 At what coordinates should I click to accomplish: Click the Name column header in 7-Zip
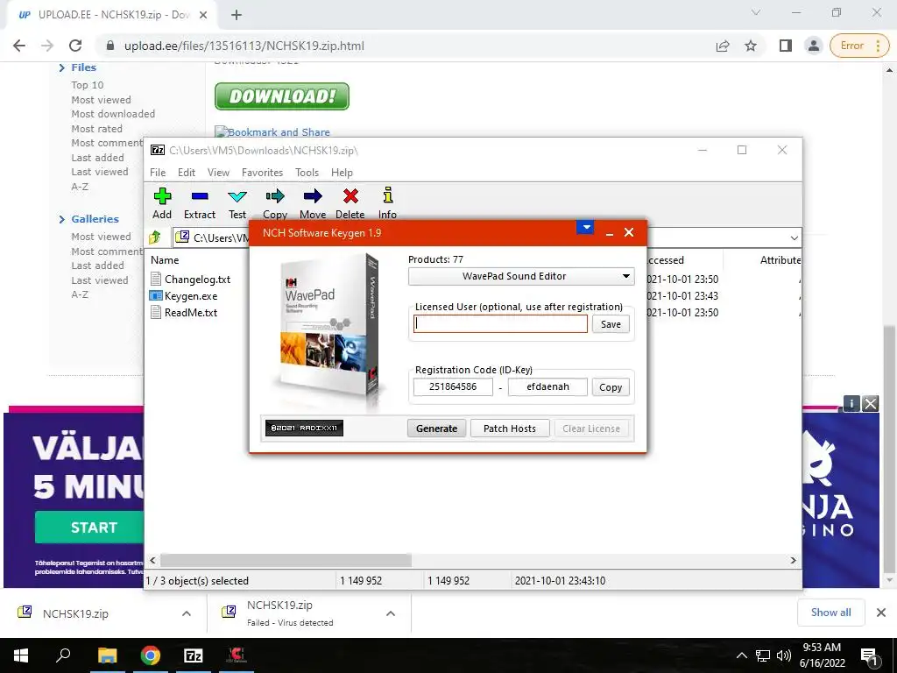pyautogui.click(x=165, y=259)
